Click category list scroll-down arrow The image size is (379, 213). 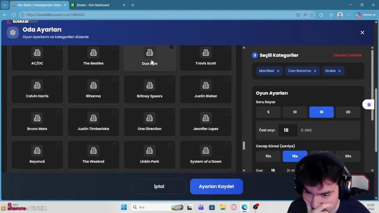coord(244,170)
